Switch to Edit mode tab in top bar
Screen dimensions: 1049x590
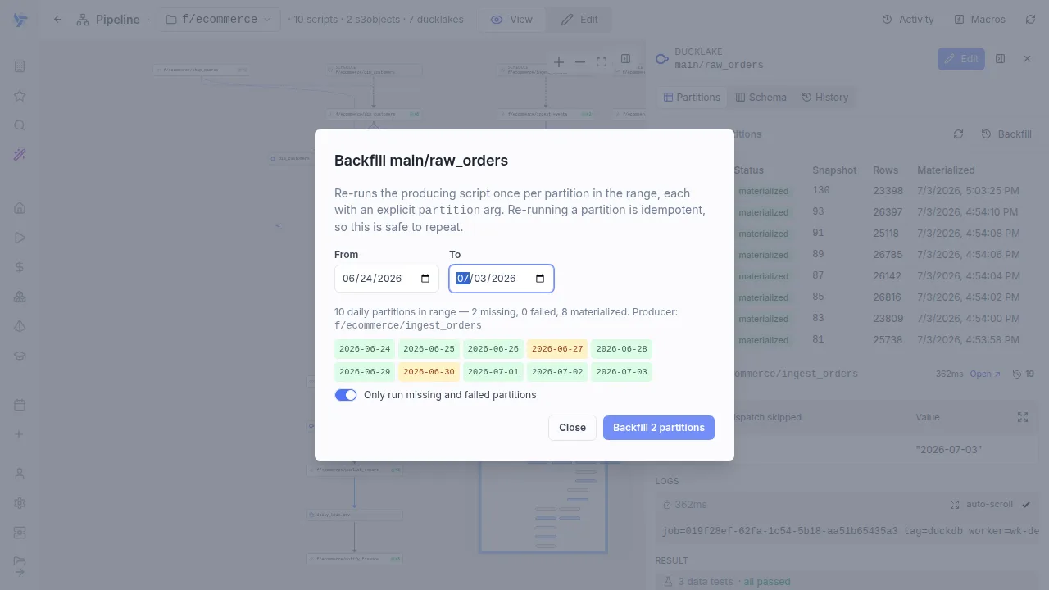coord(579,20)
